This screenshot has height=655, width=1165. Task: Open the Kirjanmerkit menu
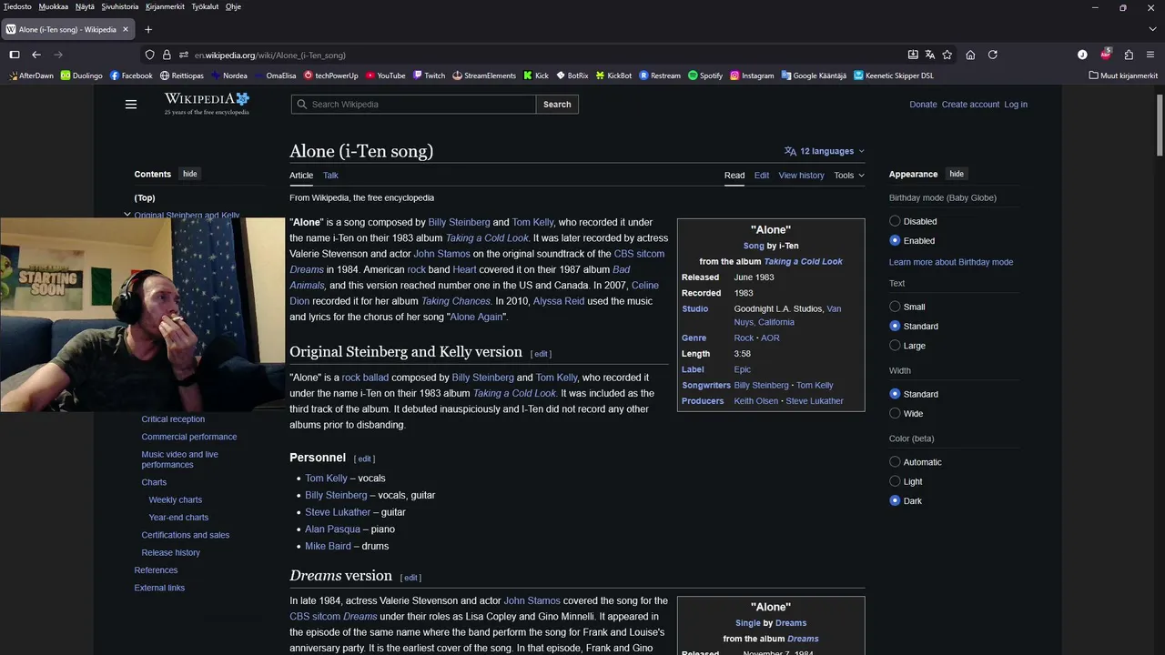point(165,6)
